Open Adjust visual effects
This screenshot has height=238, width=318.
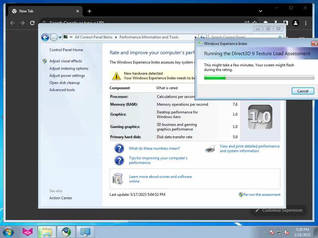(66, 61)
